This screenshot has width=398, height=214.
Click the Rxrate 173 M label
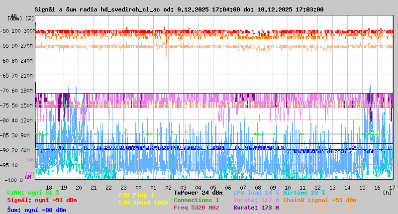point(256,208)
